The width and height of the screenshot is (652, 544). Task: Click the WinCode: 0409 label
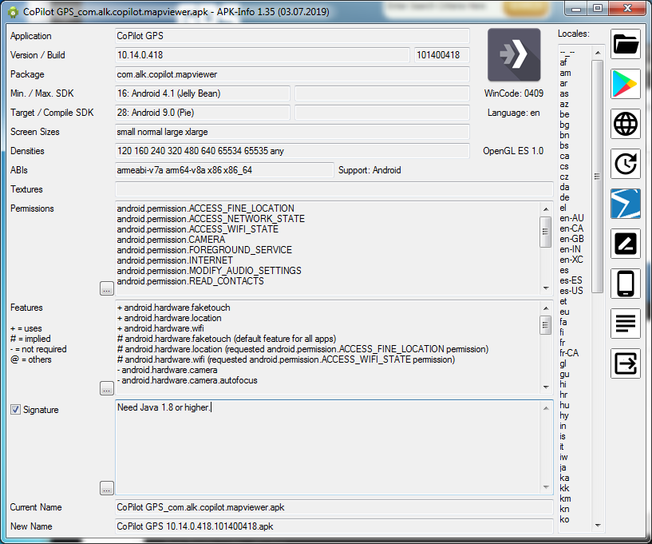pos(513,93)
